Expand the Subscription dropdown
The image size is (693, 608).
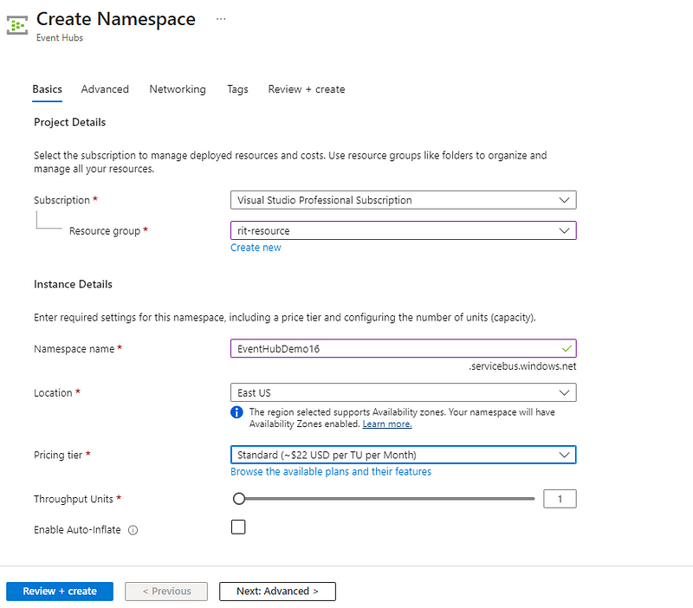click(x=403, y=200)
